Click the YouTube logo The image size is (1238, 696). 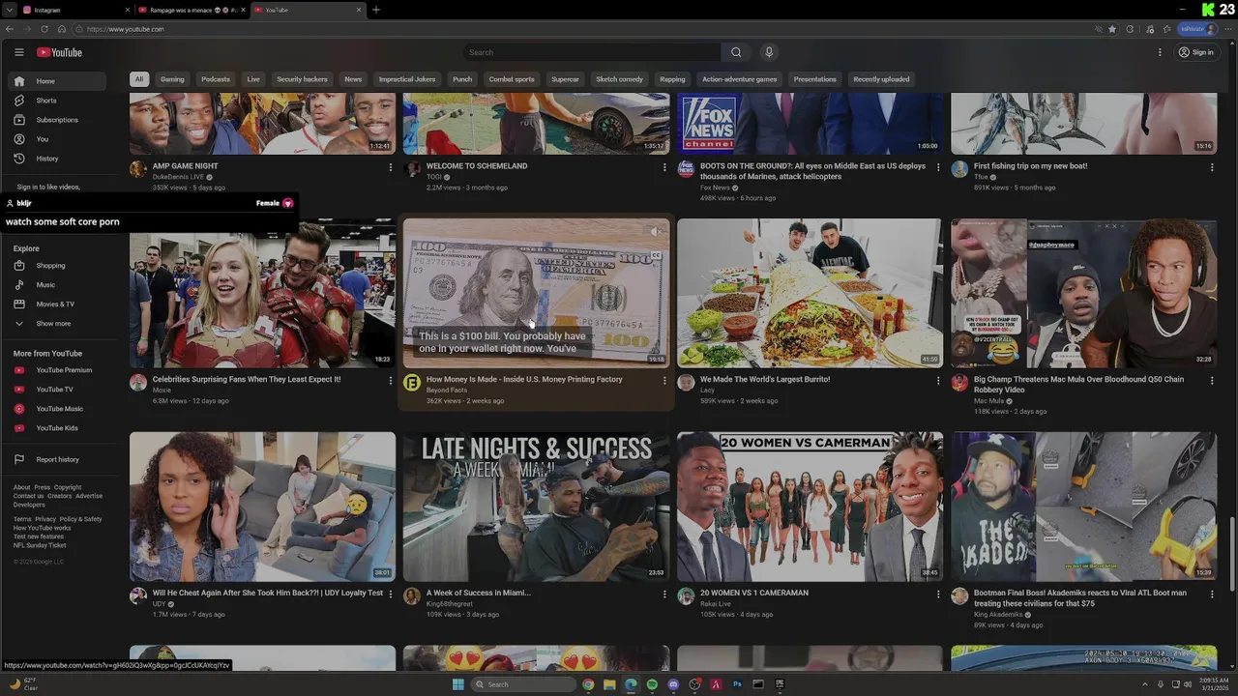(x=59, y=52)
